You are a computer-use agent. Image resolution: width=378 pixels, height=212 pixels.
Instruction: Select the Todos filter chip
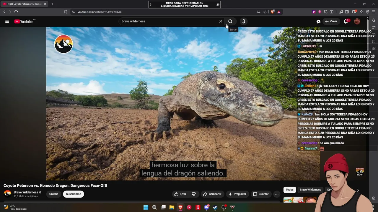(290, 190)
